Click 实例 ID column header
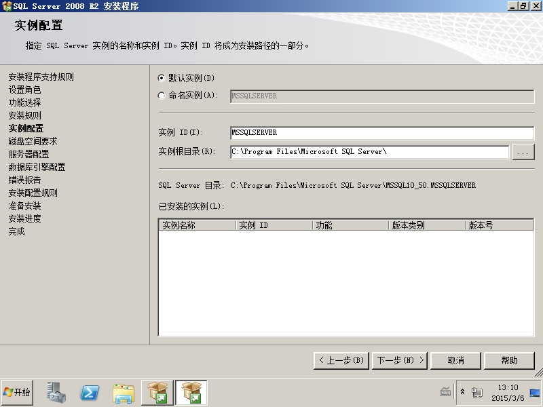The height and width of the screenshot is (407, 543). click(274, 225)
